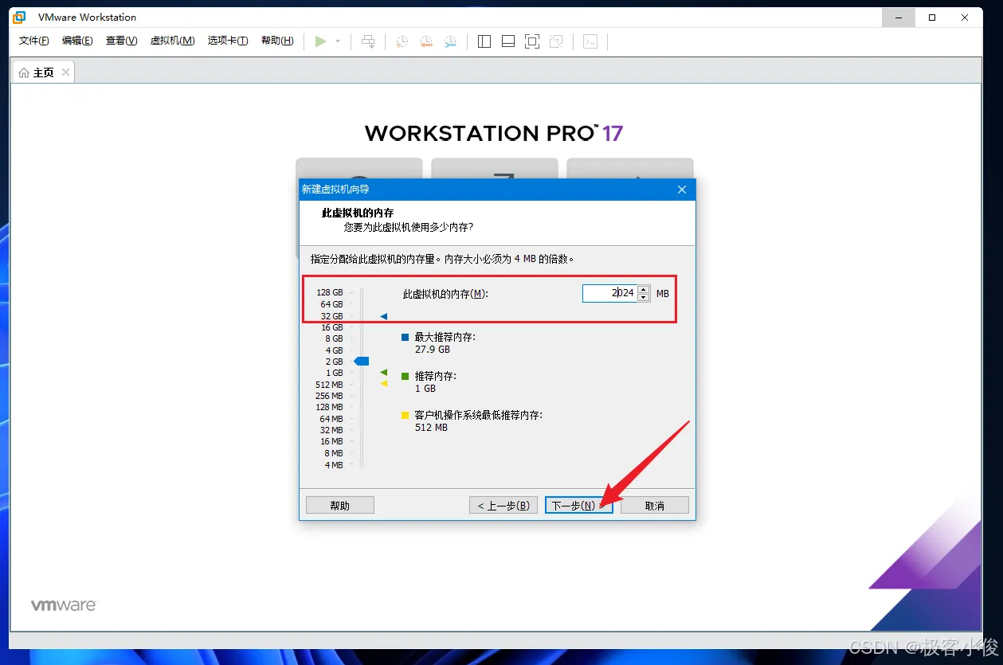
Task: Click the blue maximum recommended memory marker
Action: (x=383, y=316)
